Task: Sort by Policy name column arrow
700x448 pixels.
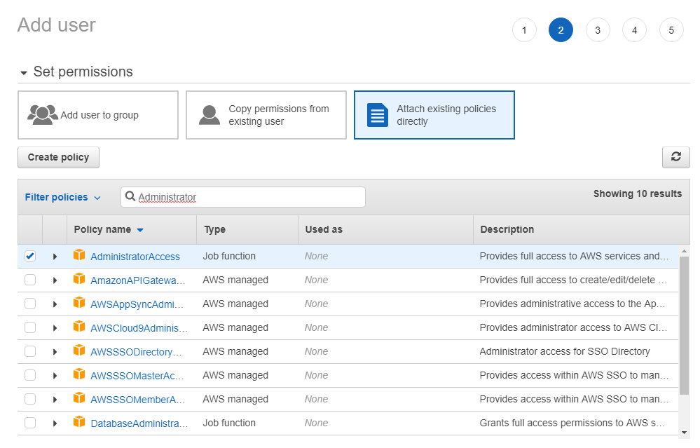Action: click(x=140, y=230)
